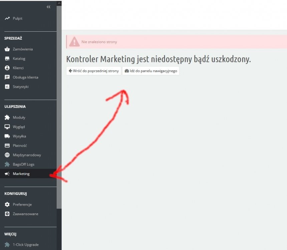Open the Wygląd menu entry
287x250 pixels.
[x=19, y=127]
